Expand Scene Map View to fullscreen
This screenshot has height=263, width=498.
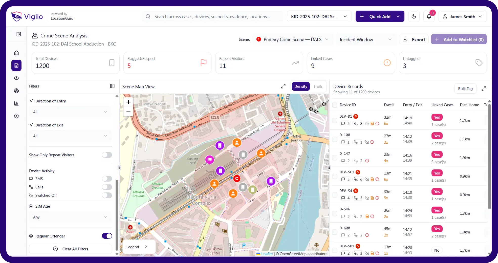tap(283, 86)
